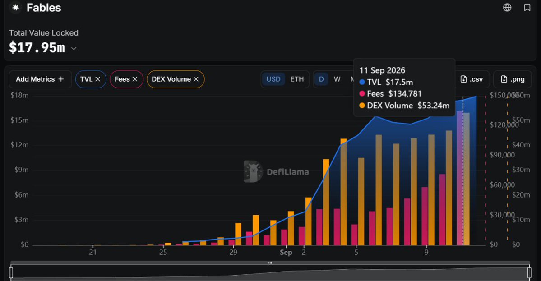The width and height of the screenshot is (541, 281).
Task: Click the x-axis label 9
Action: [426, 252]
